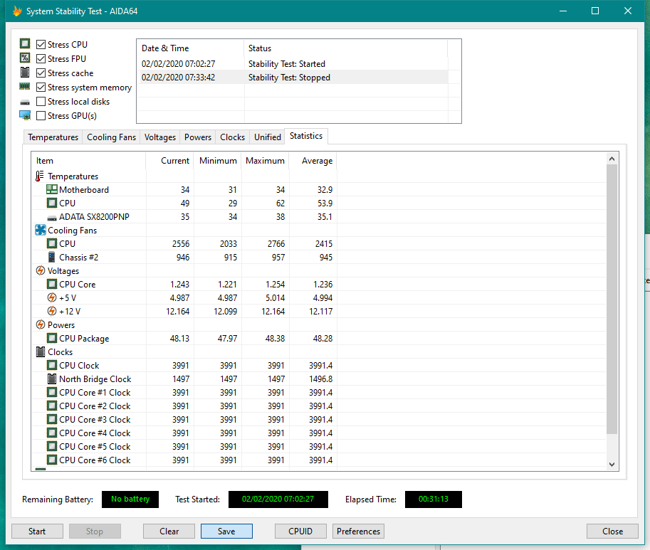Switch to the Temperatures tab
This screenshot has width=650, height=550.
tap(53, 137)
